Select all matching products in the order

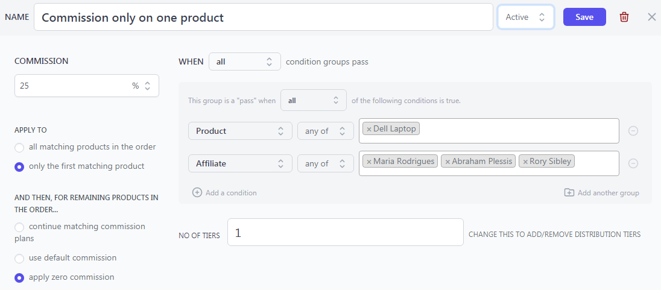(19, 148)
